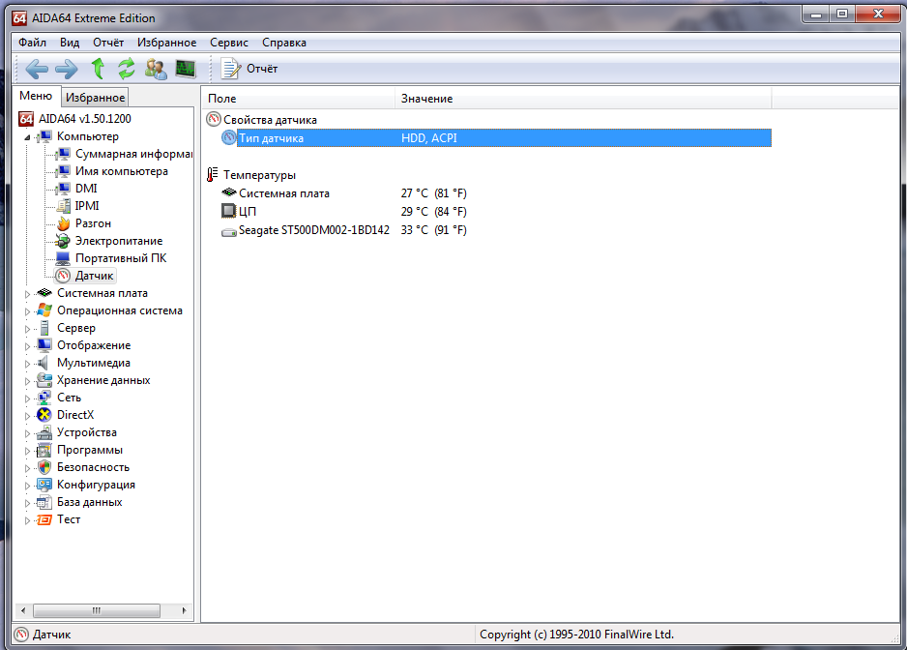The height and width of the screenshot is (650, 907).
Task: Click the Поле column header
Action: pos(221,99)
